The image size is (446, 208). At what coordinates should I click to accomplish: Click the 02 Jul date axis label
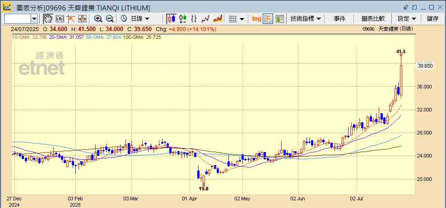pos(357,199)
